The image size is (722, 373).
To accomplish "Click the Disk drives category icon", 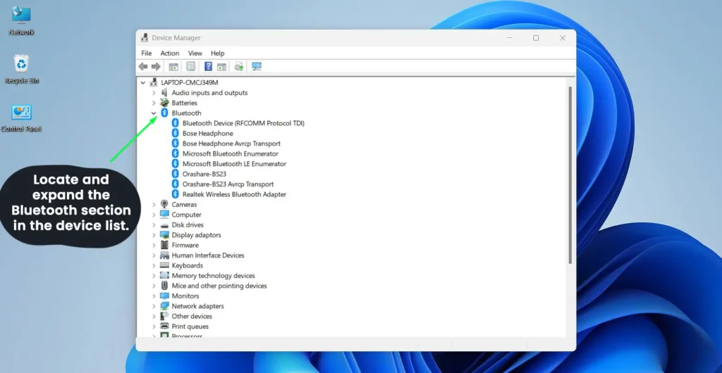I will pyautogui.click(x=164, y=225).
